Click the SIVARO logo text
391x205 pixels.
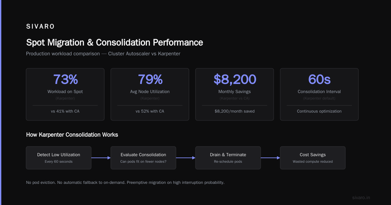(40, 27)
